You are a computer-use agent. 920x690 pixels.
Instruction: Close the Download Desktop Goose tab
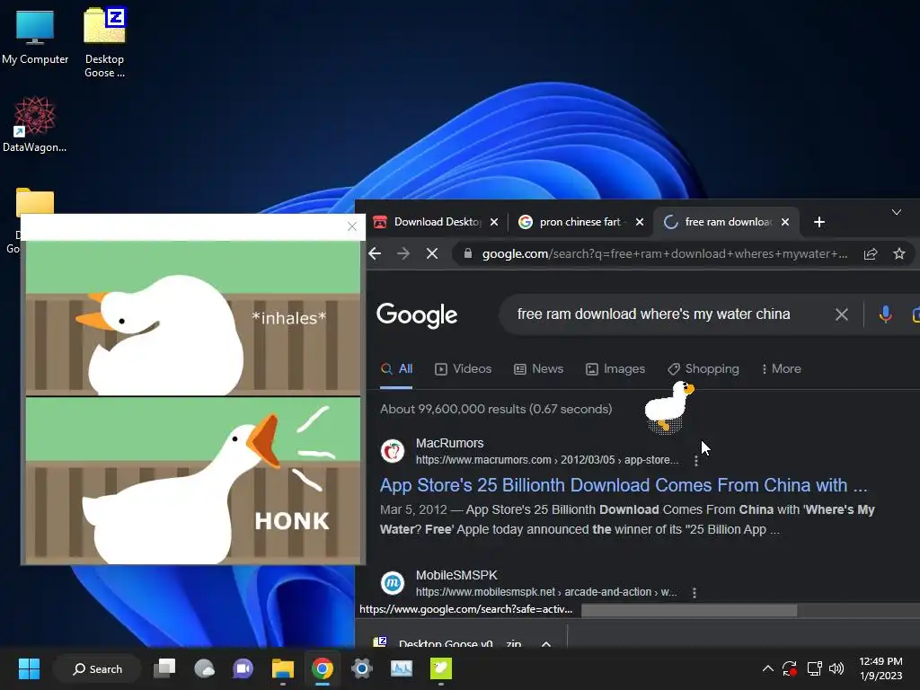[494, 222]
